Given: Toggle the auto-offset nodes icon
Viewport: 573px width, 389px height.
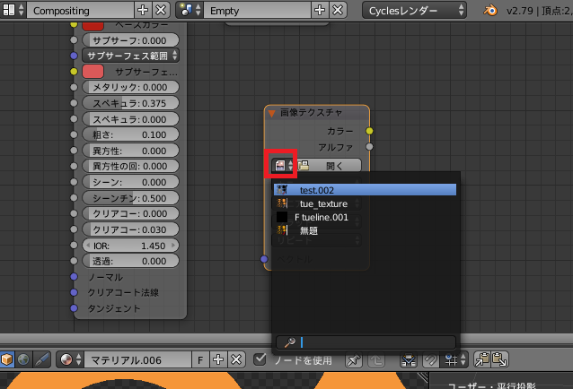Looking at the screenshot, I should coord(409,360).
